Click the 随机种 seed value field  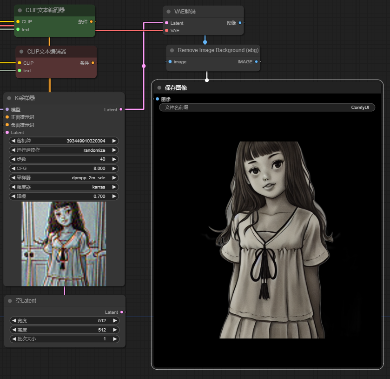64,141
